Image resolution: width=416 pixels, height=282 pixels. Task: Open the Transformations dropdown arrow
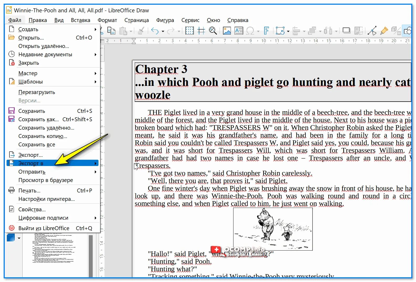[288, 31]
